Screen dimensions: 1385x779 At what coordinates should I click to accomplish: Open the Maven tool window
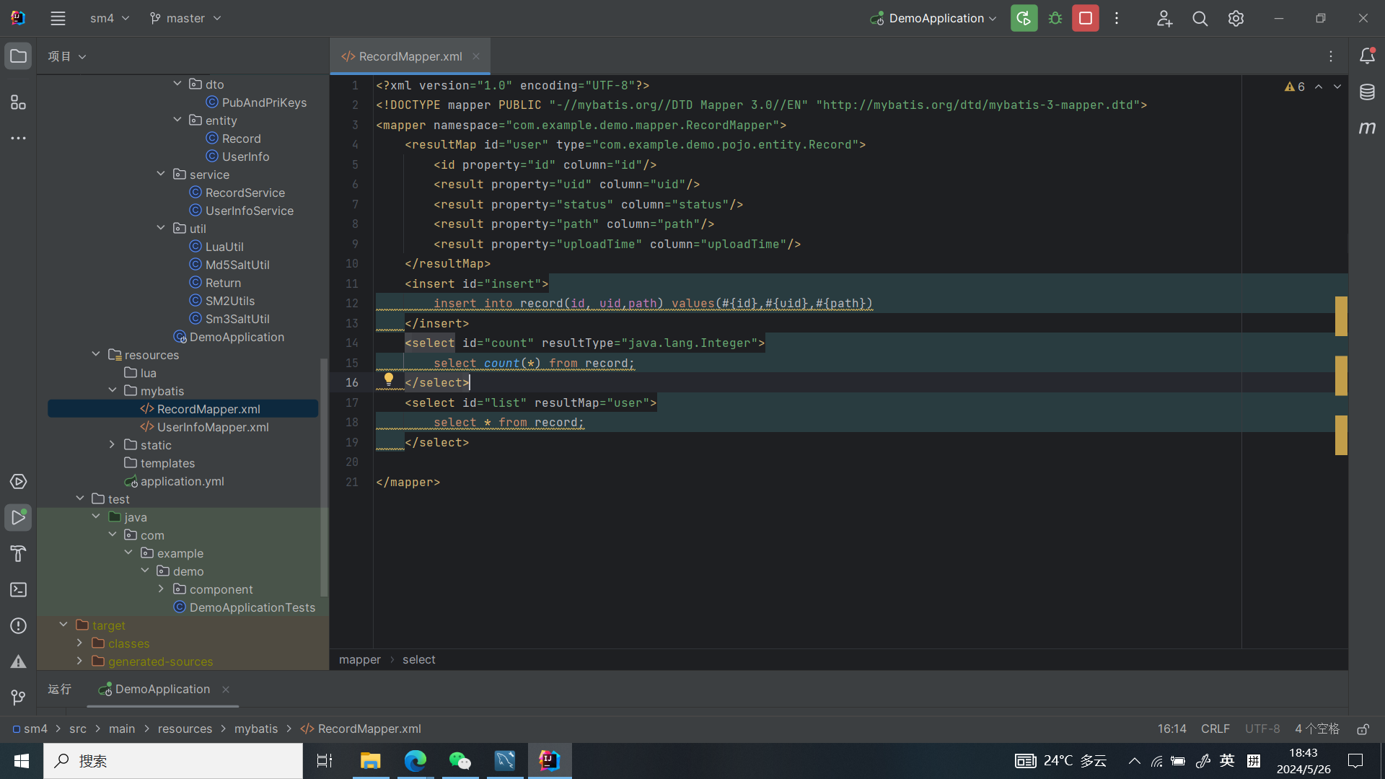(1367, 128)
